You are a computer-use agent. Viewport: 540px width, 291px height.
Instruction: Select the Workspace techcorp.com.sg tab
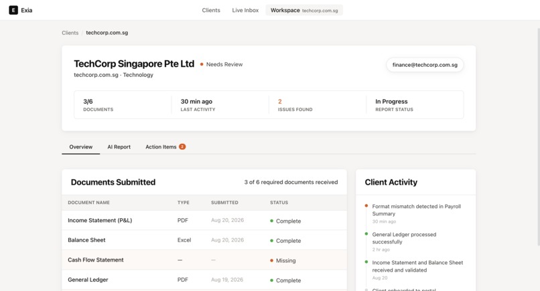tap(304, 10)
